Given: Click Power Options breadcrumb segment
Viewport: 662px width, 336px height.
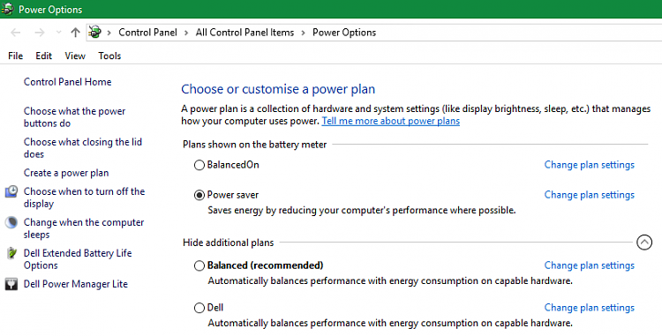Looking at the screenshot, I should click(344, 33).
